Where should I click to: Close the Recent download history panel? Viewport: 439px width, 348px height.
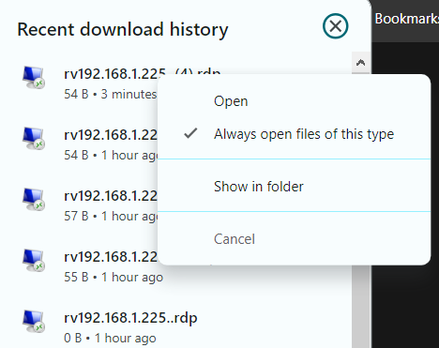tap(335, 26)
